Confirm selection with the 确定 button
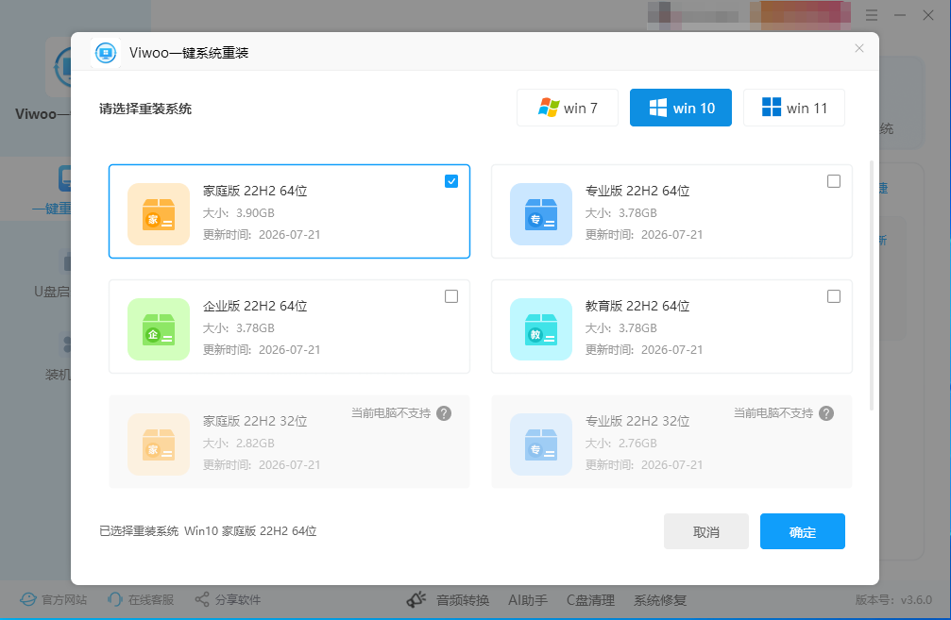 tap(803, 531)
